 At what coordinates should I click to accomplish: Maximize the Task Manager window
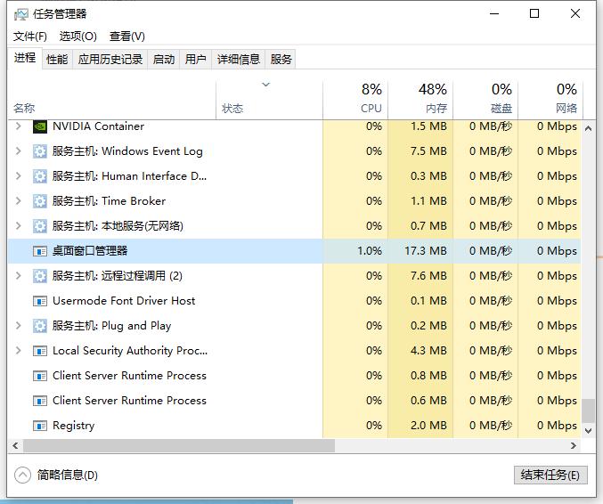point(534,14)
